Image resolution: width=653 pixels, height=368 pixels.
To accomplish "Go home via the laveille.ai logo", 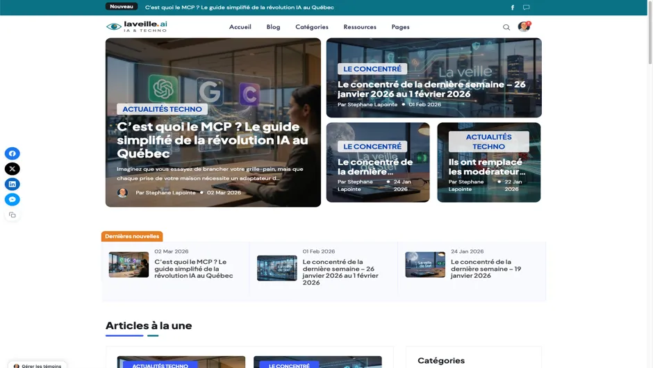I will point(137,26).
